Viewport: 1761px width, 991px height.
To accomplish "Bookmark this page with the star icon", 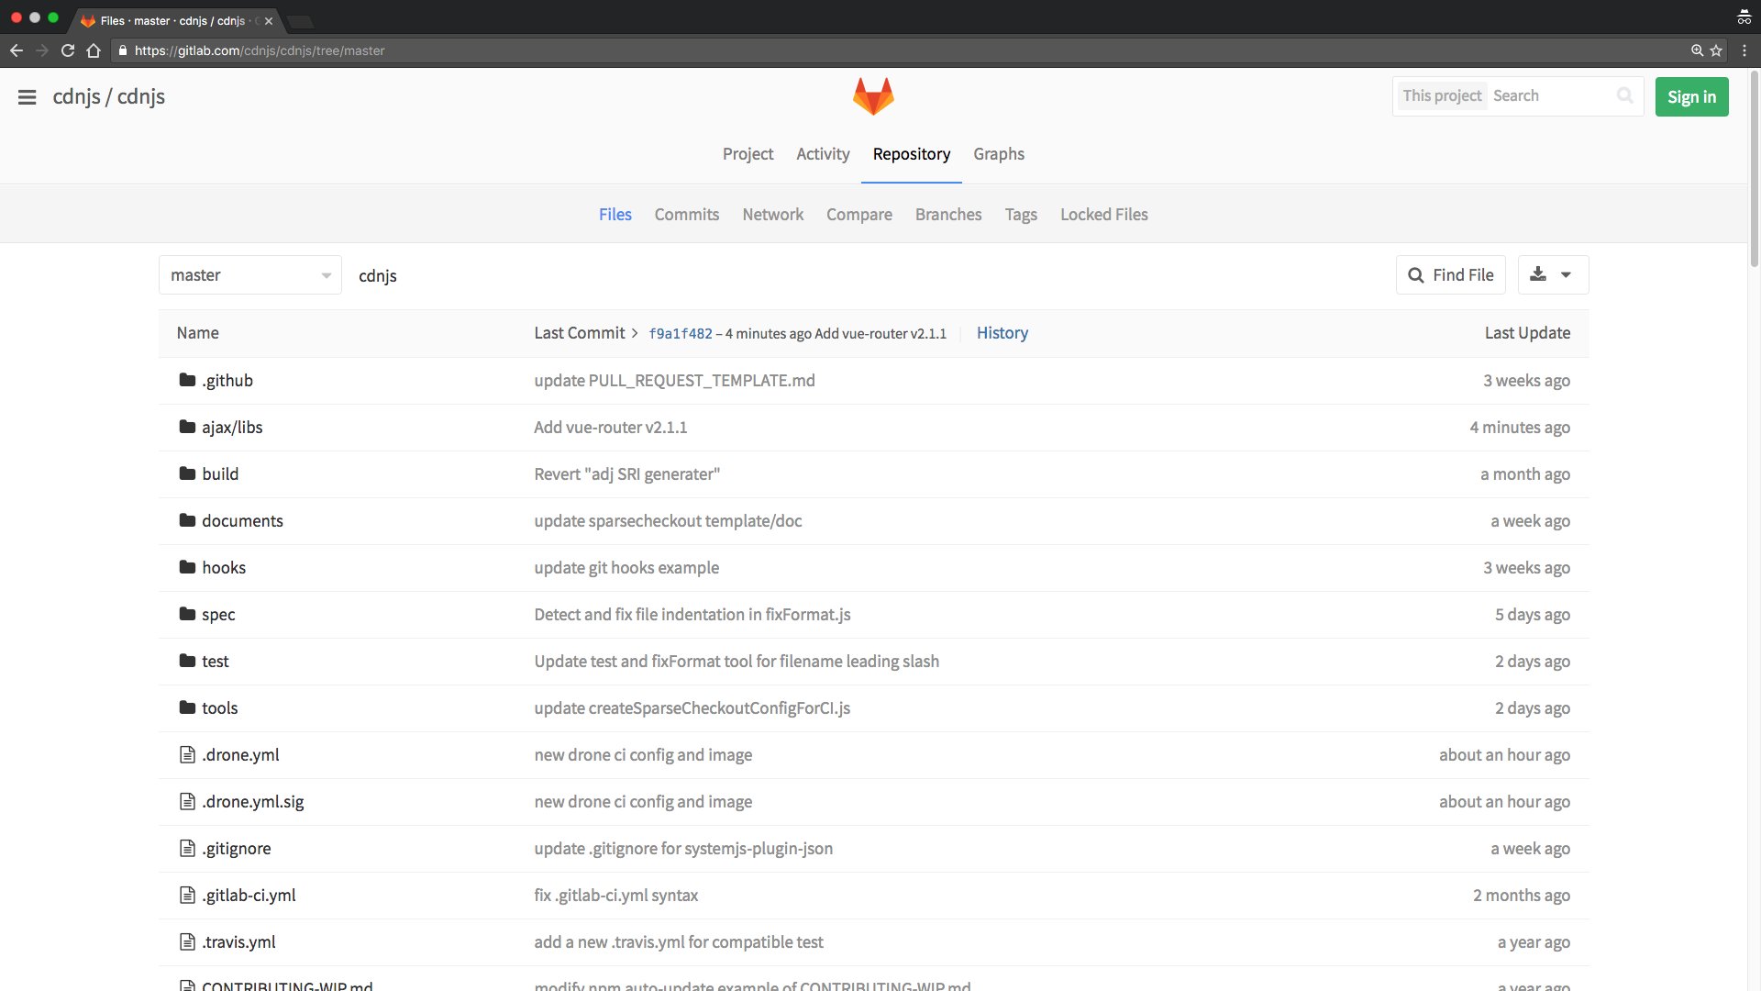I will coord(1716,50).
